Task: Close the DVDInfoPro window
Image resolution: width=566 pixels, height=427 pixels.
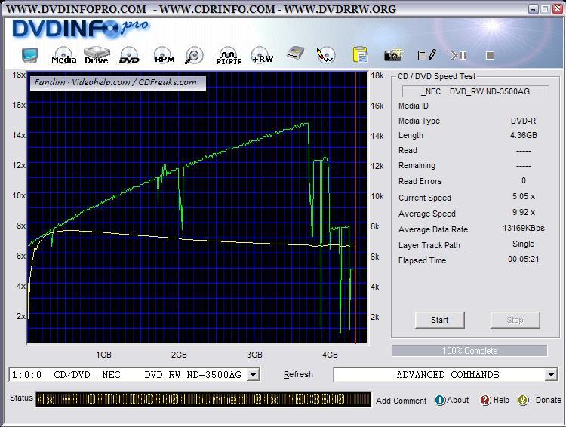Action: [558, 9]
